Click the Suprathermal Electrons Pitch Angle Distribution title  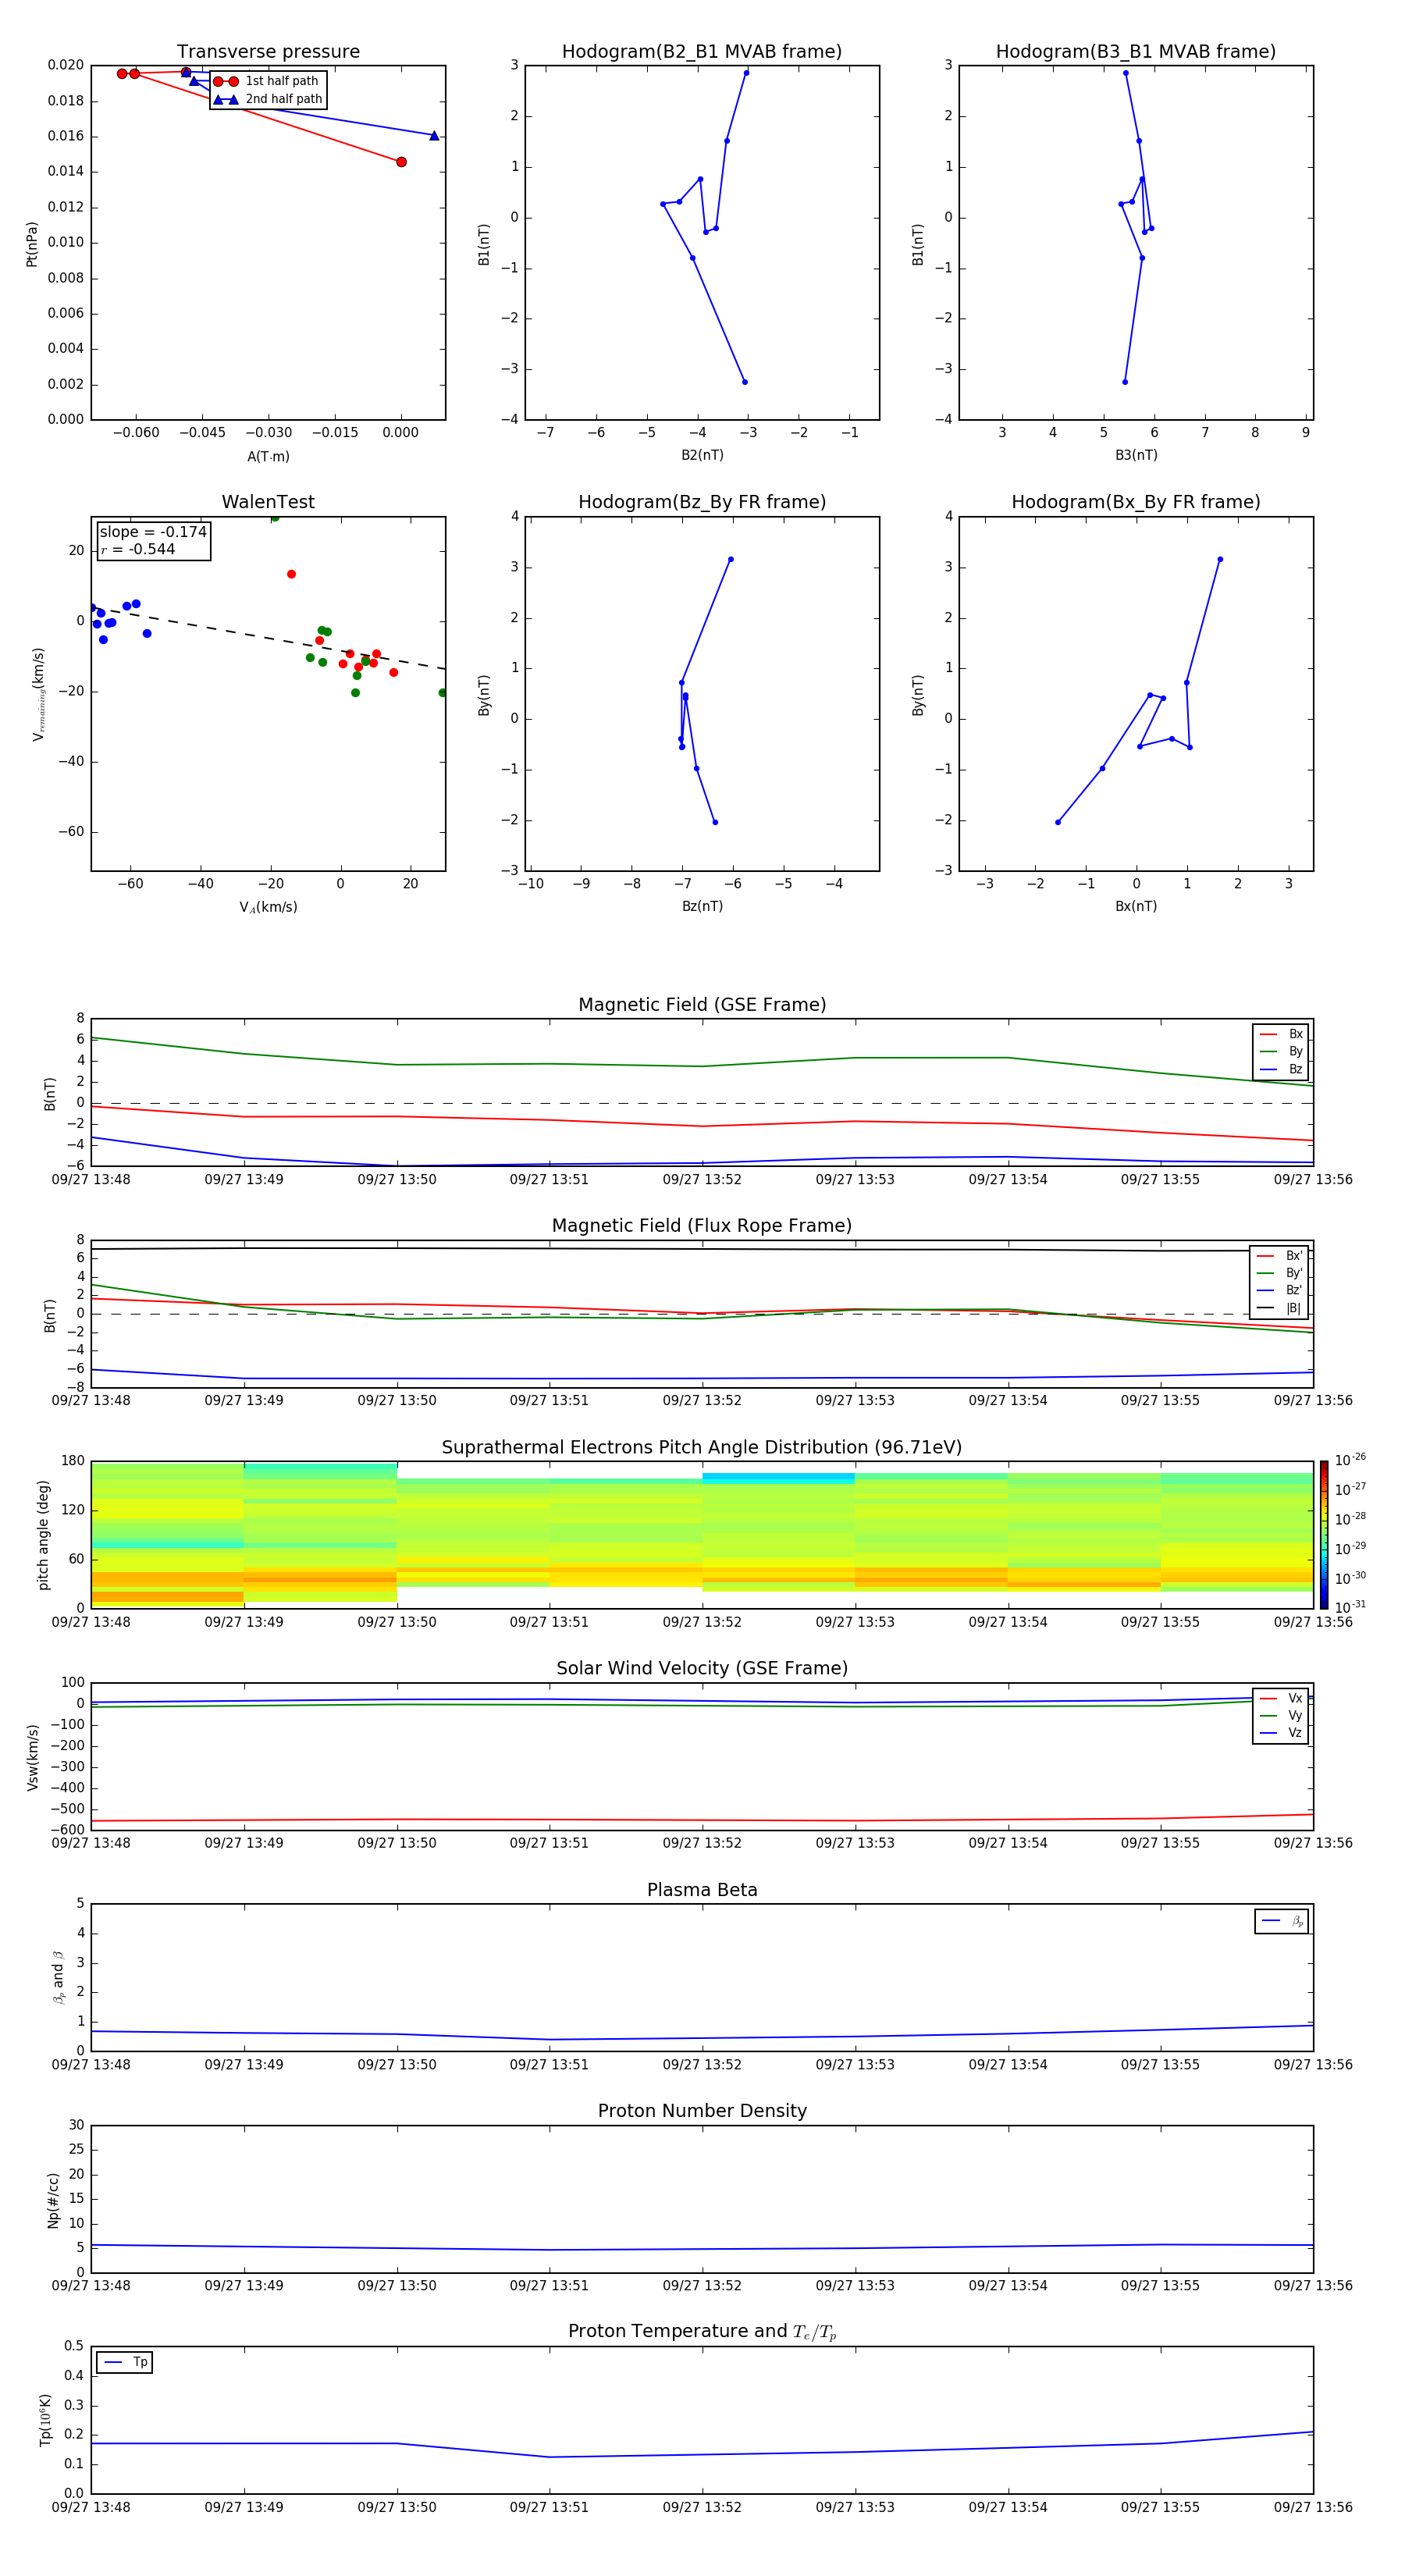702,1447
